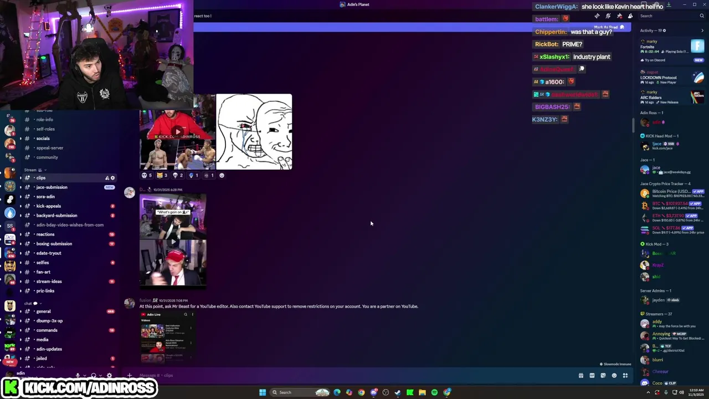Select Bitcoin Price bot member
This screenshot has width=709, height=399.
672,193
